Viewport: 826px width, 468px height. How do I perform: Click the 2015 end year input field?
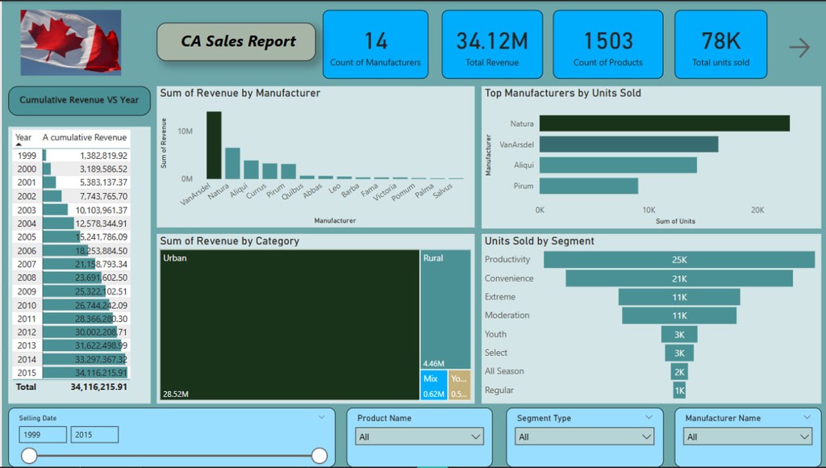(94, 435)
